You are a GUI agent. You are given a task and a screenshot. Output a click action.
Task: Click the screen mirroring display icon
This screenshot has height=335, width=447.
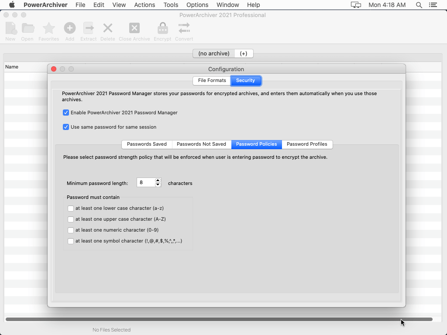[356, 5]
